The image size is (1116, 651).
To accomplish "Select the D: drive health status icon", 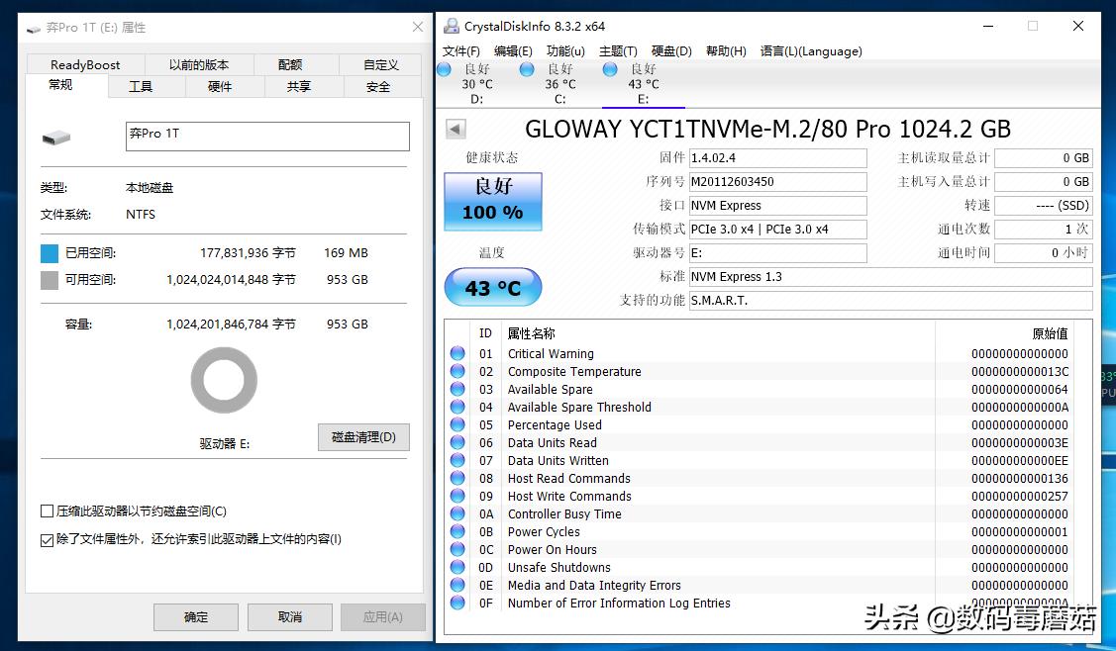I will pyautogui.click(x=442, y=69).
